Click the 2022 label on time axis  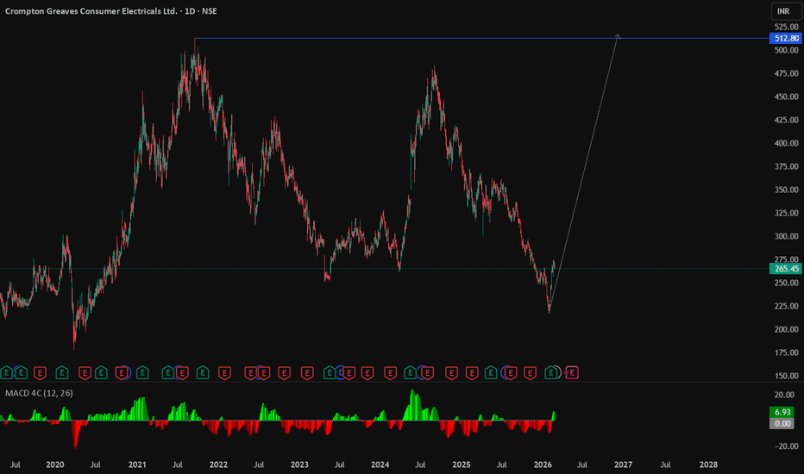point(218,465)
